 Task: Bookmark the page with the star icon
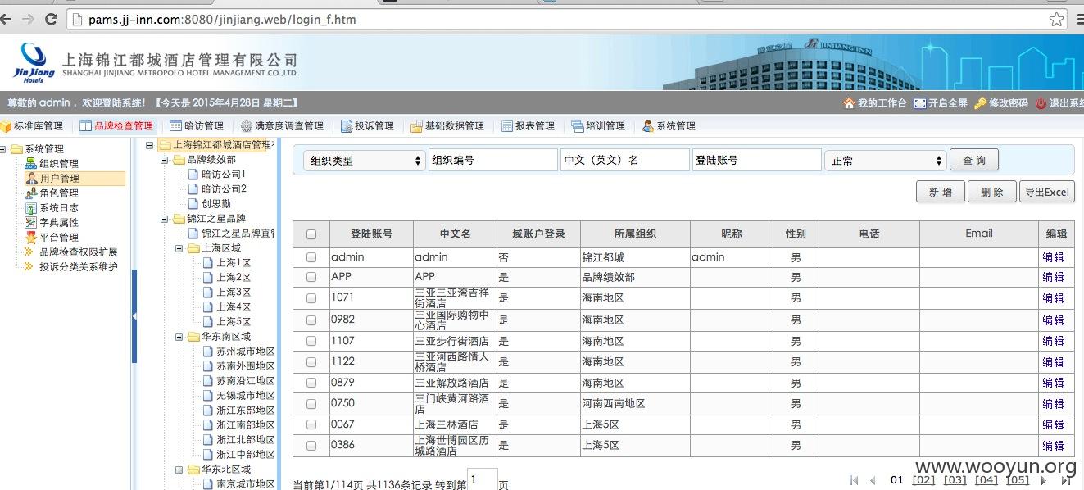[x=1057, y=19]
